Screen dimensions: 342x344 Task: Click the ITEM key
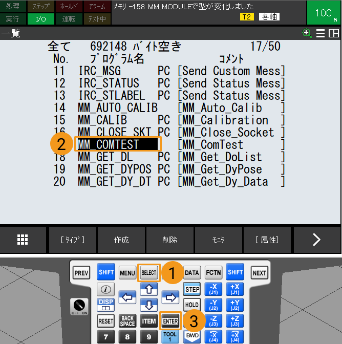point(149,321)
